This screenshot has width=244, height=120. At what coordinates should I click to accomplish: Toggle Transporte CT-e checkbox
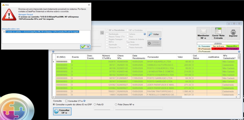[x=107, y=47]
